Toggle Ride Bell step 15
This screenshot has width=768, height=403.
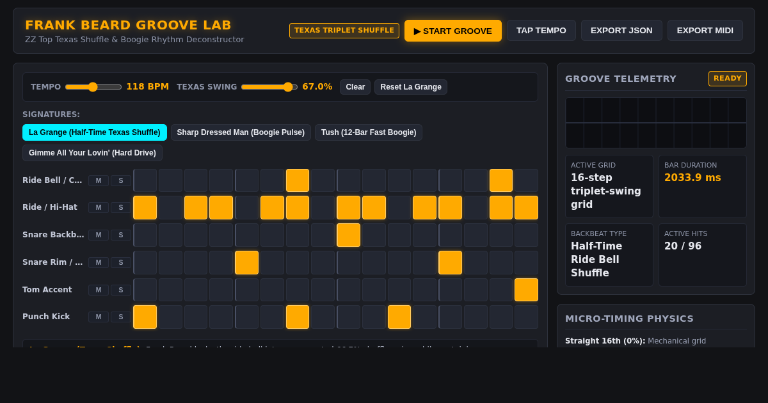pos(501,180)
